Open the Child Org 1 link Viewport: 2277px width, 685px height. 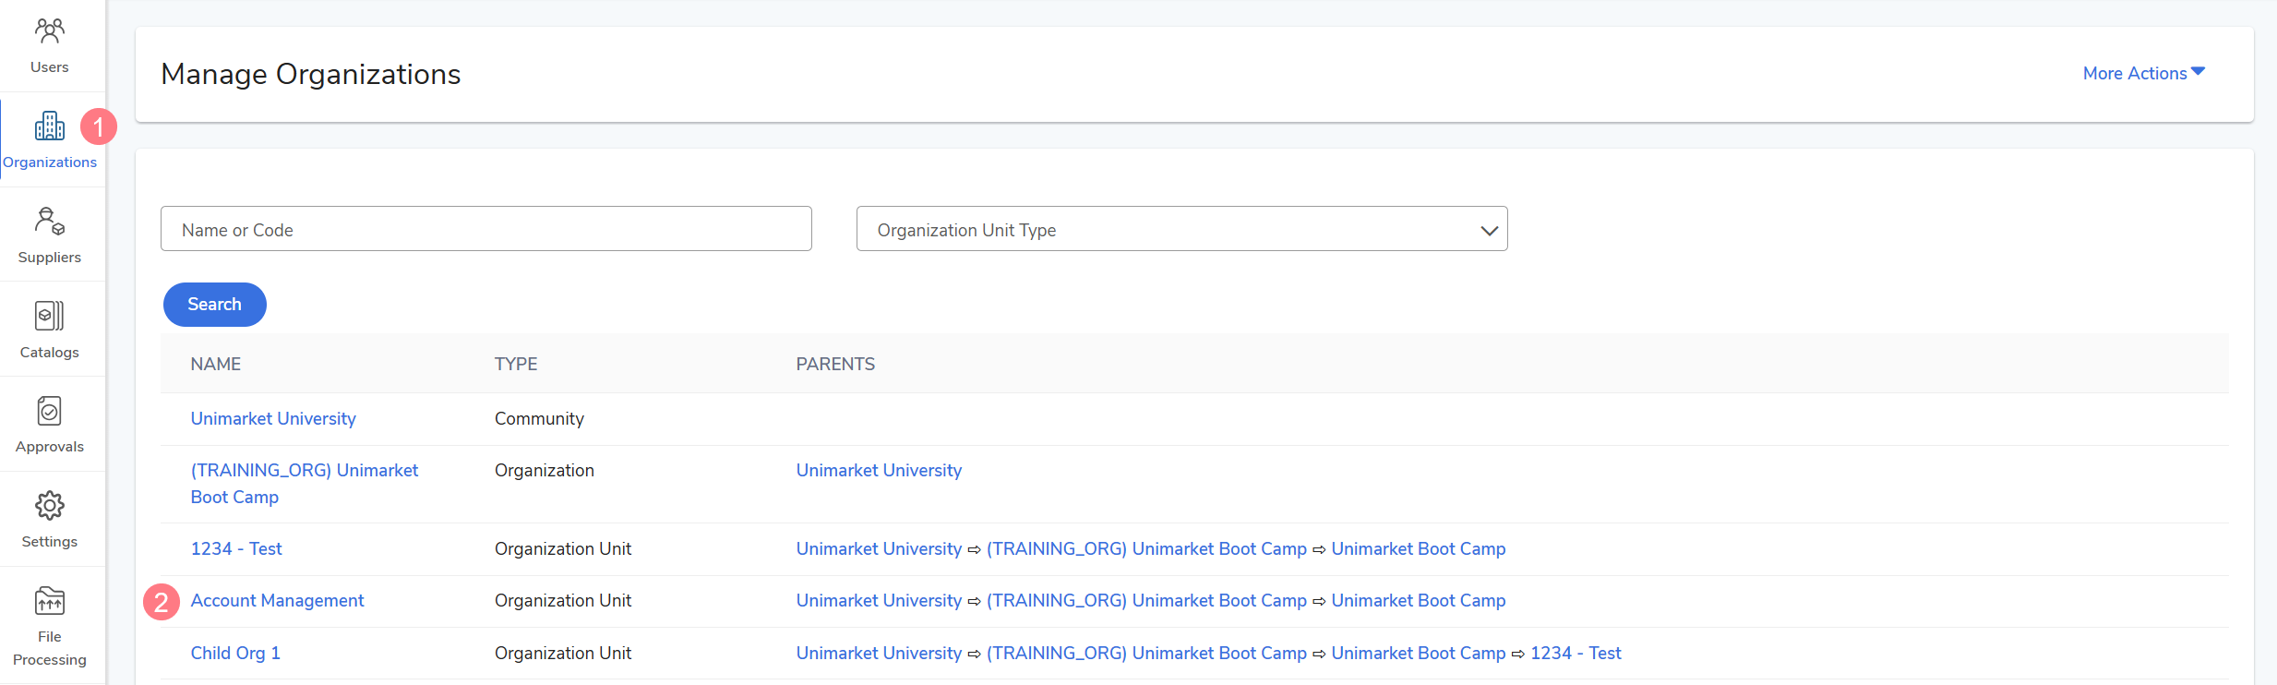coord(235,653)
